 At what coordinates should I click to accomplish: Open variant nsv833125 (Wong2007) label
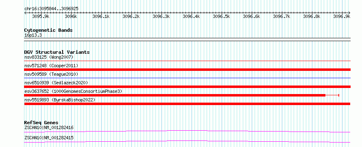(49, 57)
